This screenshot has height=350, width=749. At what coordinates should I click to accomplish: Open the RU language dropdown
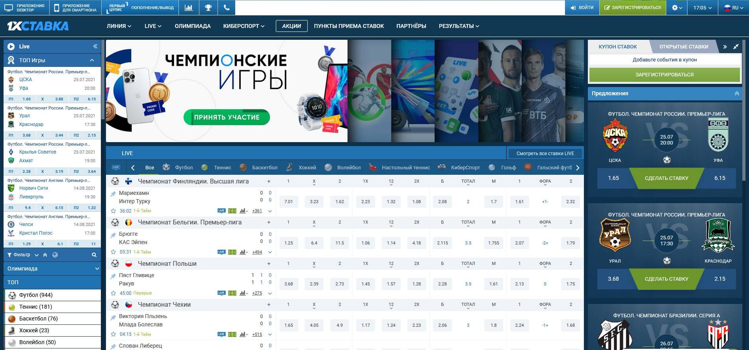coord(734,7)
